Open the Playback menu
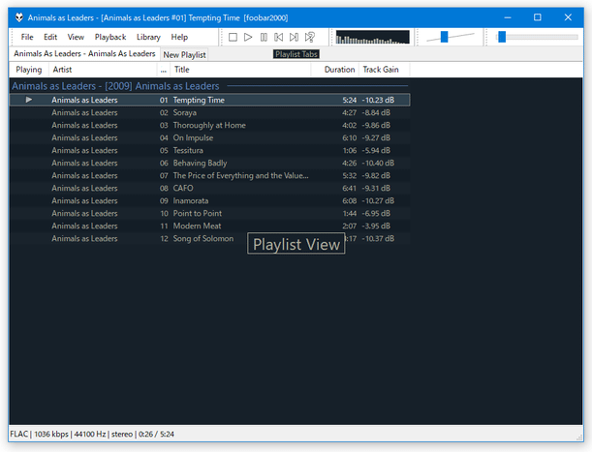 tap(110, 37)
